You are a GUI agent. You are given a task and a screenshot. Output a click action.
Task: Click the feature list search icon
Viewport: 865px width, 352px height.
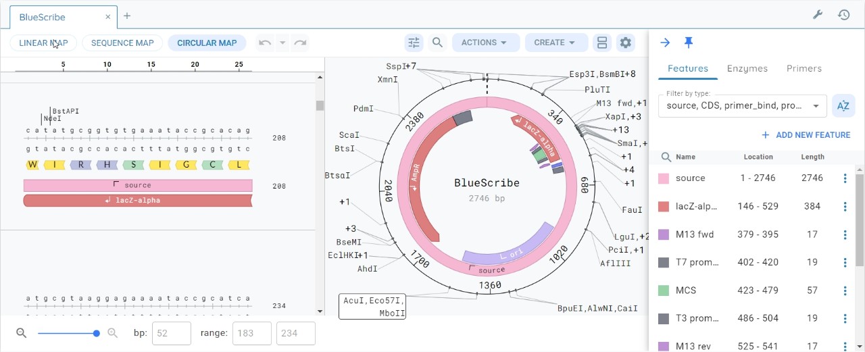(x=666, y=157)
